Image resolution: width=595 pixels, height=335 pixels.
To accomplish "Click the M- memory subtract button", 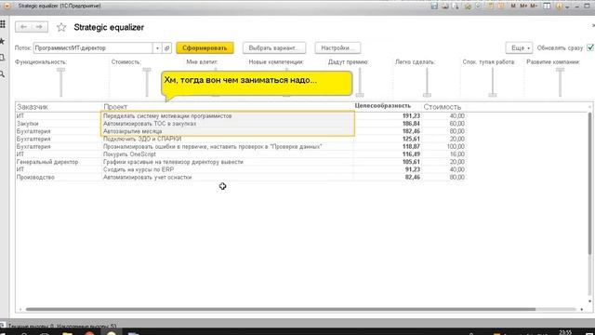I will click(534, 7).
